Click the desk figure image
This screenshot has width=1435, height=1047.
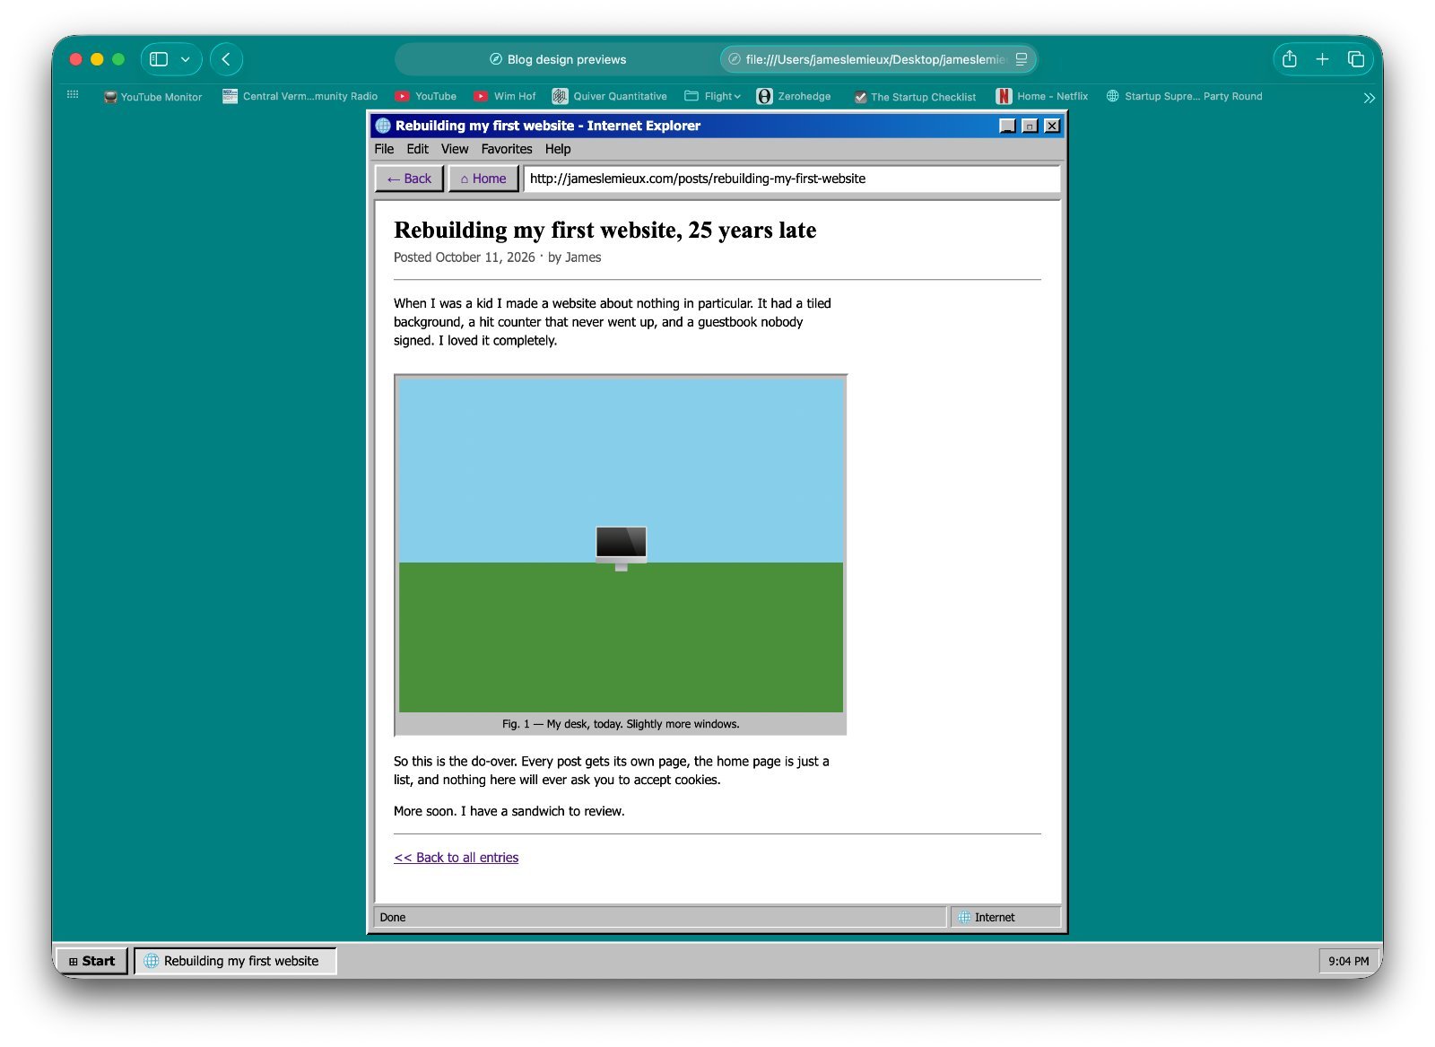pyautogui.click(x=621, y=545)
